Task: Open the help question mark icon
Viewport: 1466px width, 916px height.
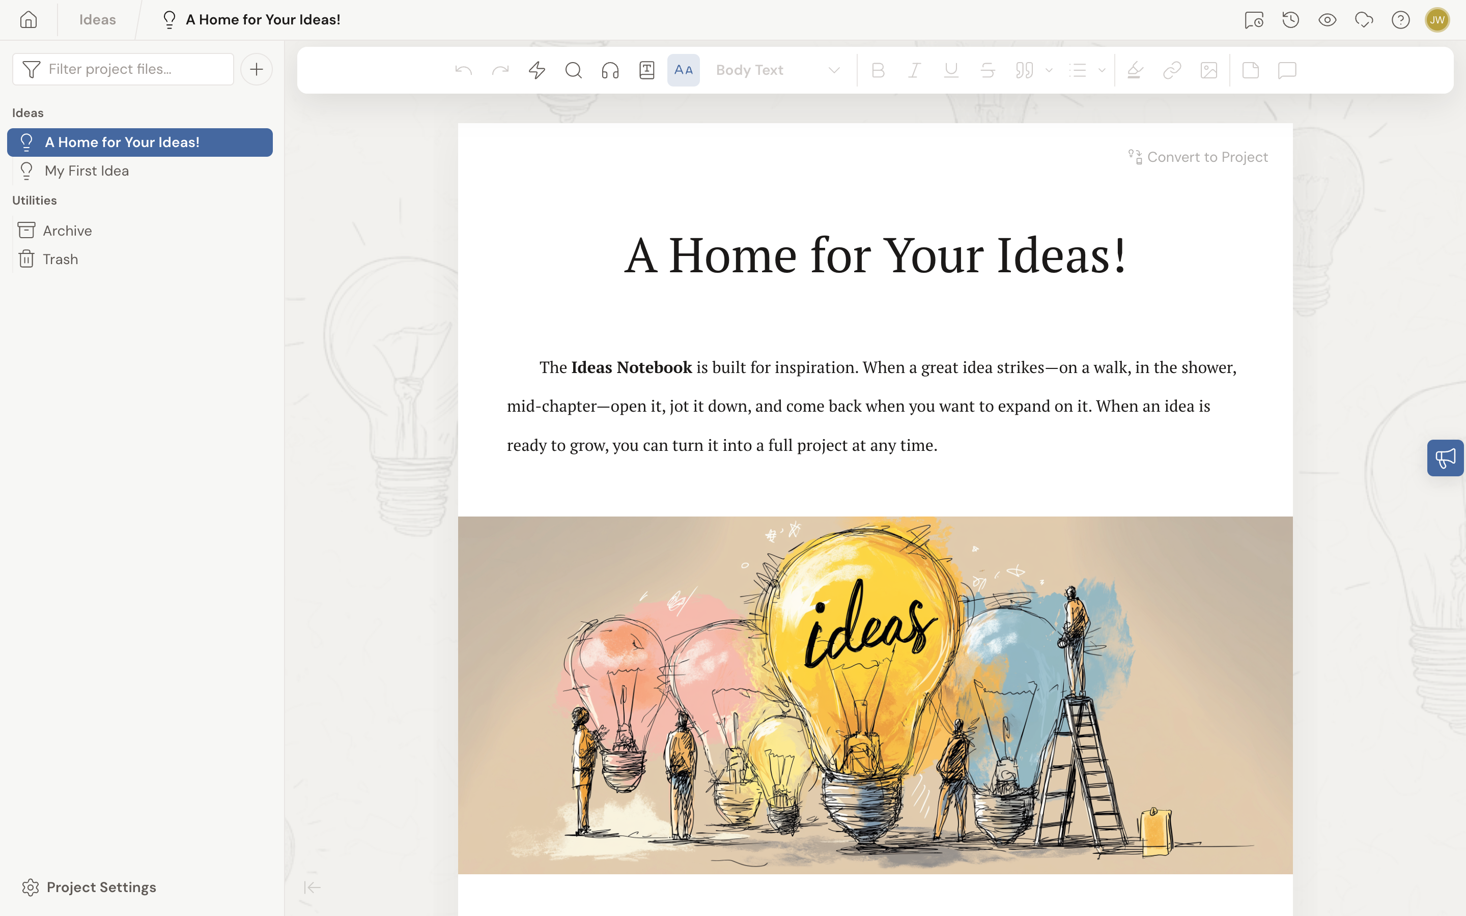Action: point(1400,20)
